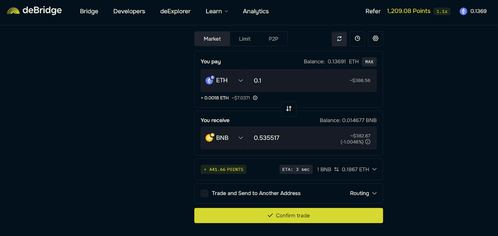Click the receive amount 0.535517
The width and height of the screenshot is (498, 236).
(x=266, y=138)
